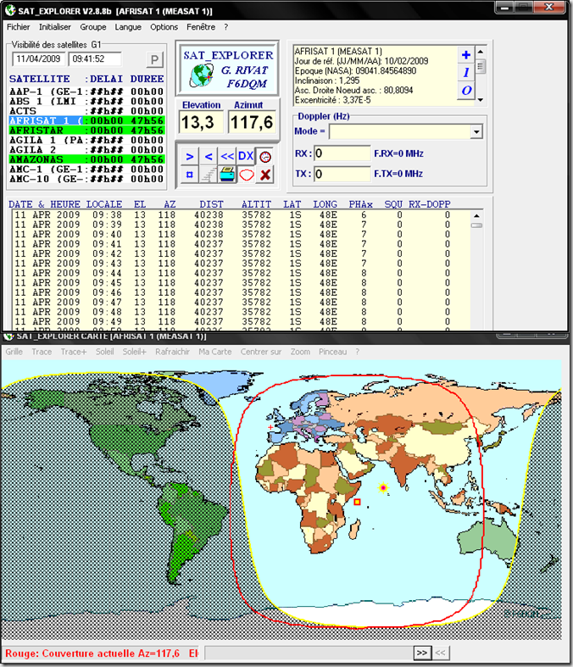Print using the printer icon
573x667 pixels.
(x=227, y=175)
